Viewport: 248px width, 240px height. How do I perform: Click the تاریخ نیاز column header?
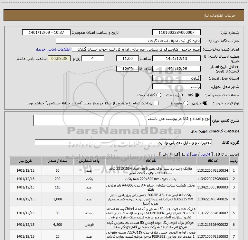(x=25, y=161)
